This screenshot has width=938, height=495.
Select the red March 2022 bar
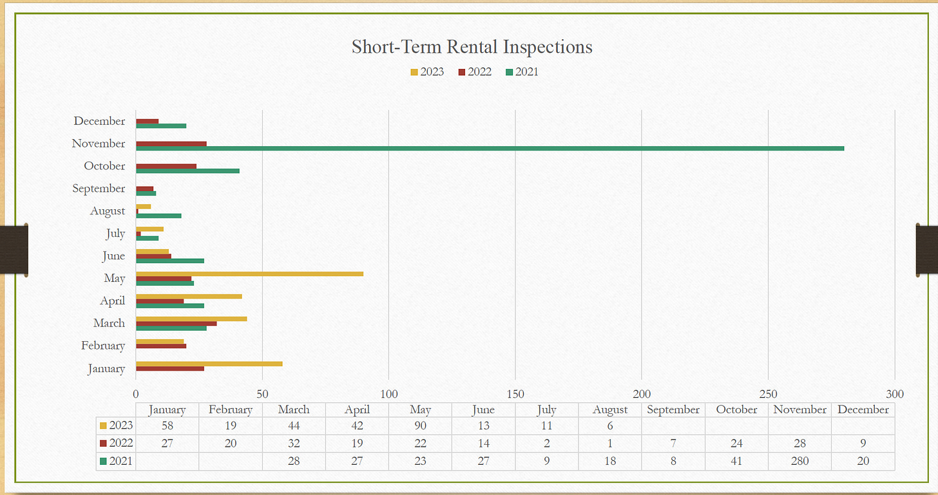point(177,323)
